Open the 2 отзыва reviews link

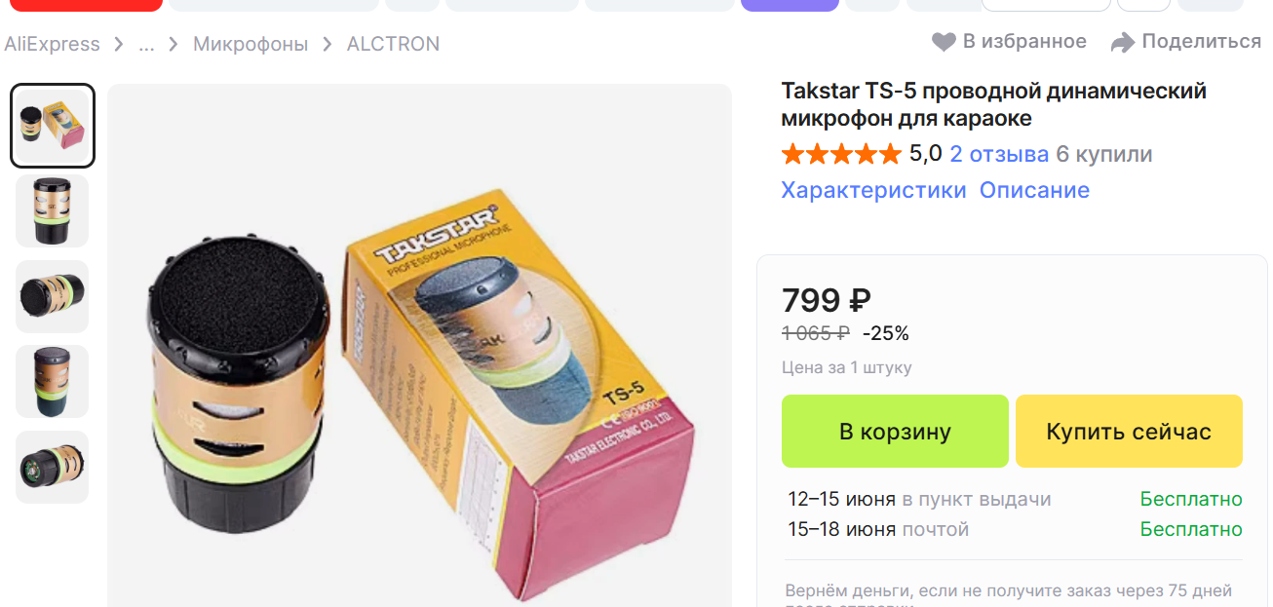coord(999,154)
